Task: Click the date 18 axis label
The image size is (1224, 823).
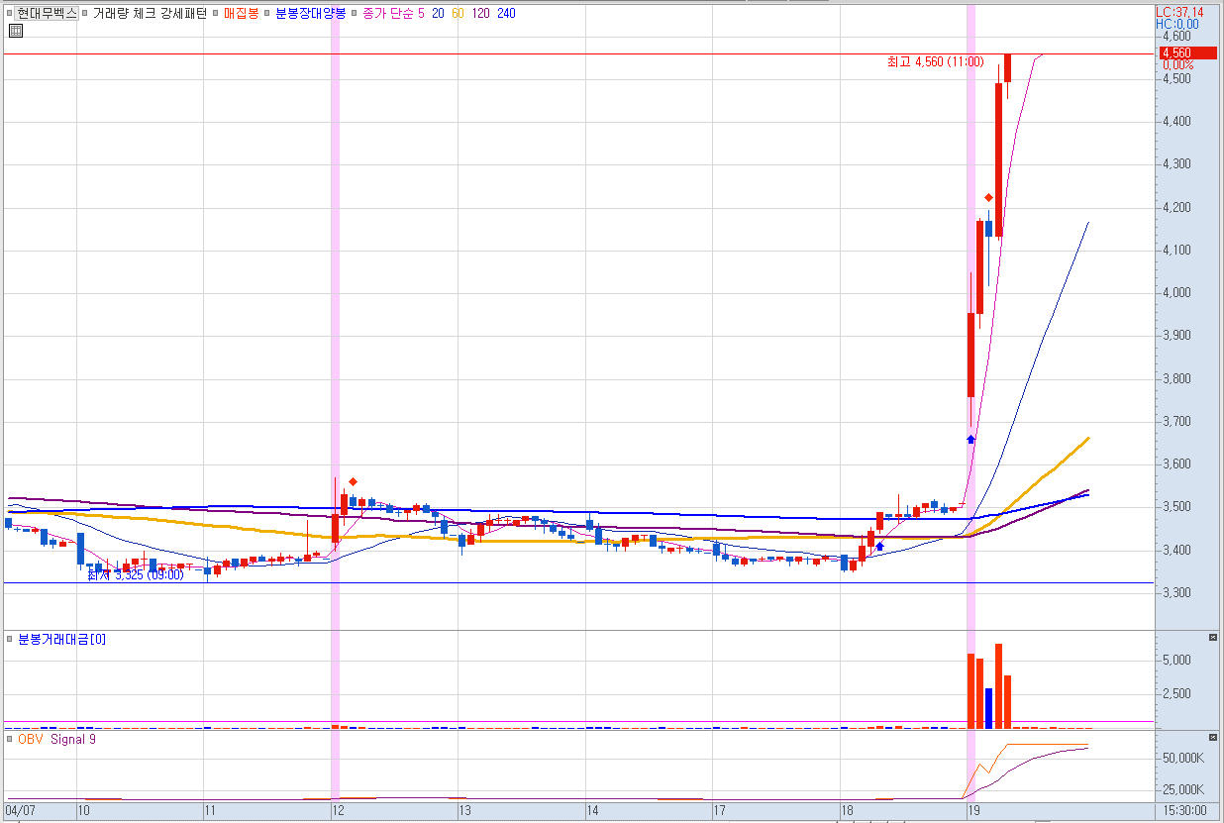Action: click(x=847, y=810)
